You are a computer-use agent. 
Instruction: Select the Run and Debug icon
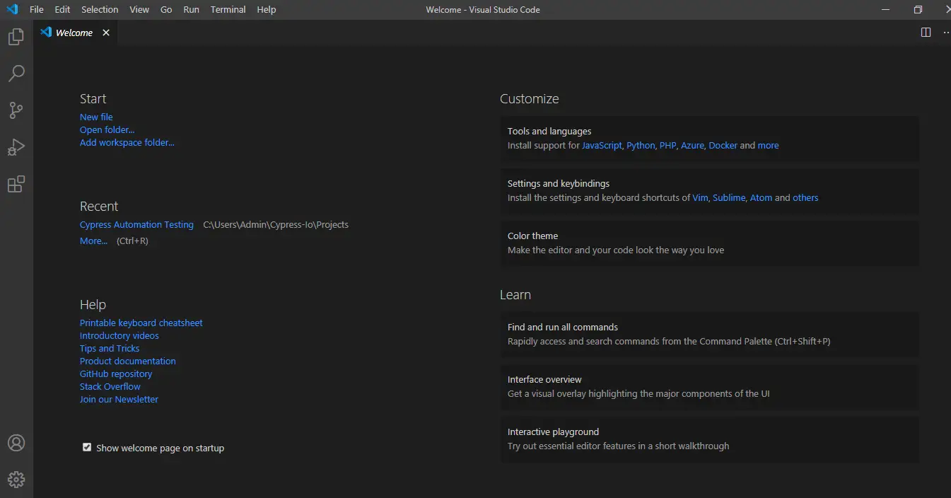(16, 147)
